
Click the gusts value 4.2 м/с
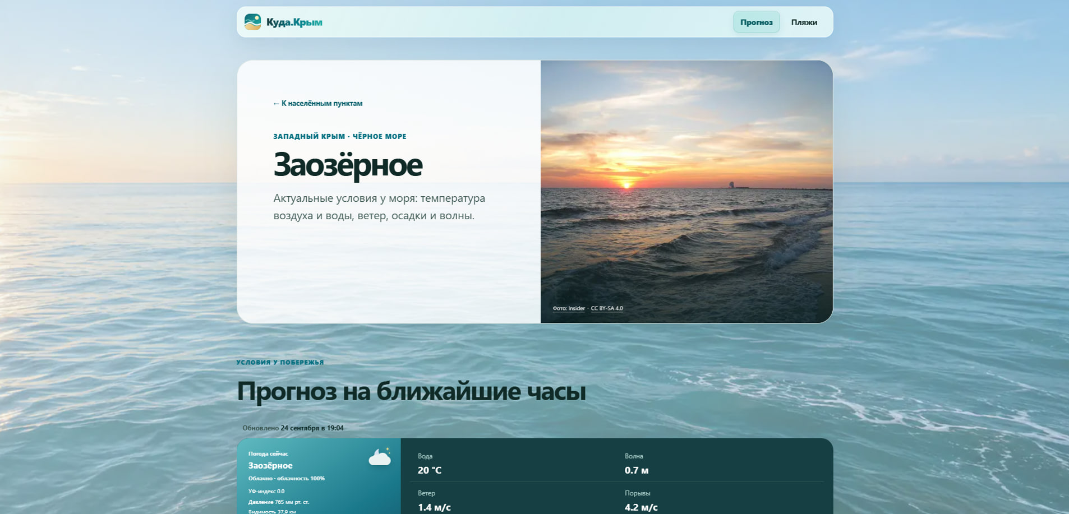pos(641,507)
